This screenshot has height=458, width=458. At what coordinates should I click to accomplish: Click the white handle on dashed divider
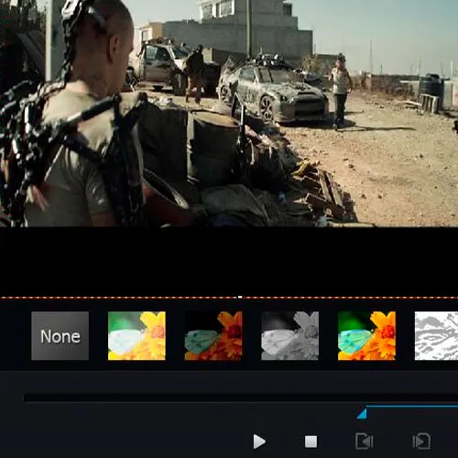coord(240,297)
